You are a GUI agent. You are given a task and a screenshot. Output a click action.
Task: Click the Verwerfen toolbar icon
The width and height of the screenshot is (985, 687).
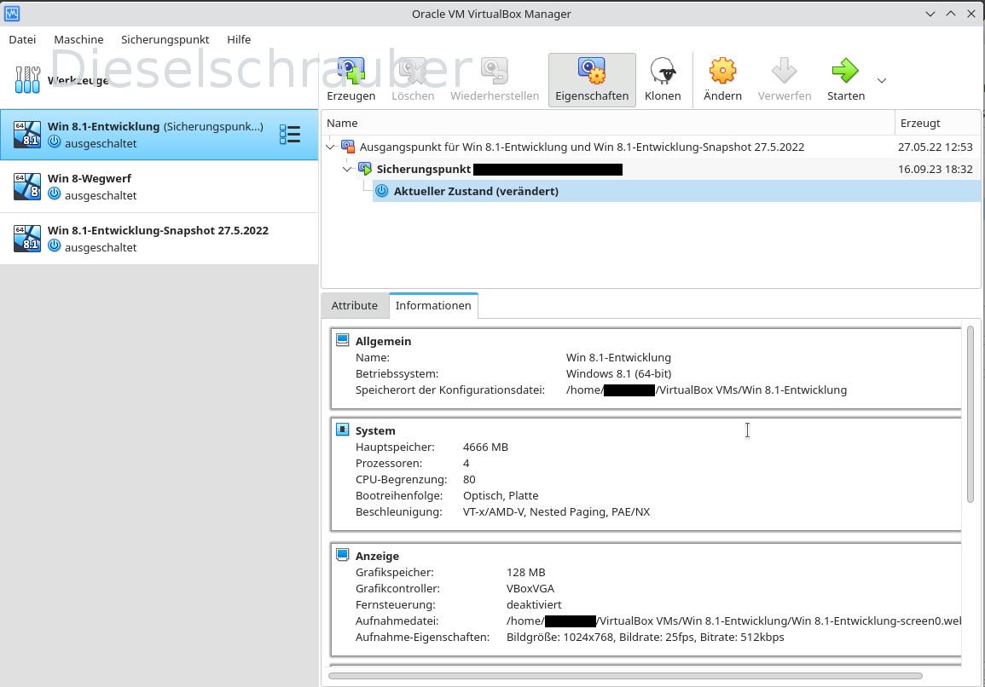pos(784,71)
